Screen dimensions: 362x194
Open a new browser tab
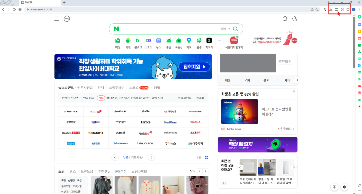pos(64,3)
